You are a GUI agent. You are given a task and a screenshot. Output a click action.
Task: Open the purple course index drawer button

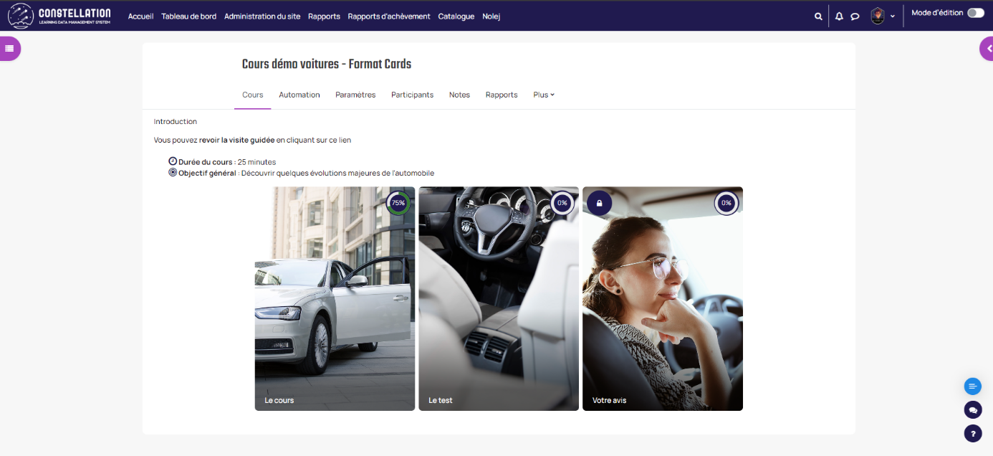tap(10, 49)
